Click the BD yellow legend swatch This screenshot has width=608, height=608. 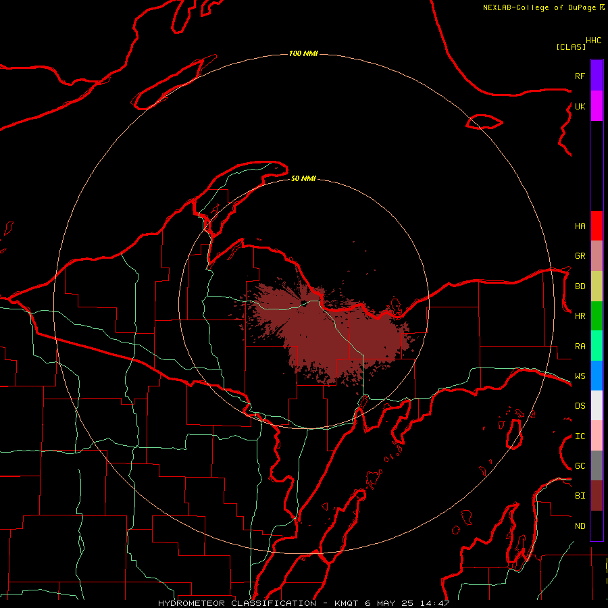tap(597, 286)
